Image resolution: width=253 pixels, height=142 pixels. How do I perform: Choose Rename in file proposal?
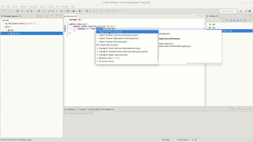pos(127,58)
